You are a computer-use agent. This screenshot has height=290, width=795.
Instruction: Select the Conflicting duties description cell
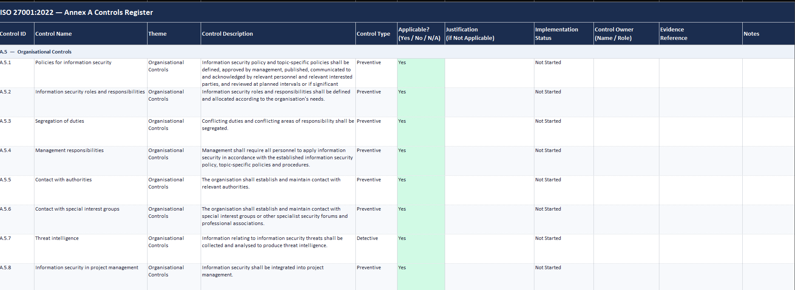tap(278, 132)
